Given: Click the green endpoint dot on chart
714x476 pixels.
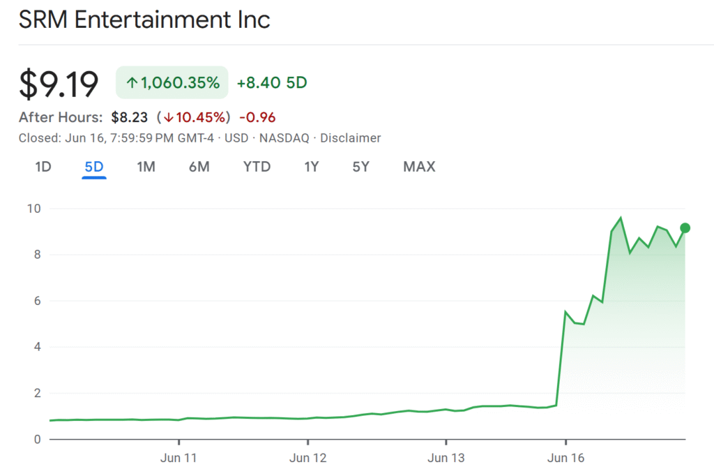Looking at the screenshot, I should point(685,228).
